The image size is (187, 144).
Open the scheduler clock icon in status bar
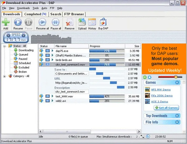[x=148, y=137]
